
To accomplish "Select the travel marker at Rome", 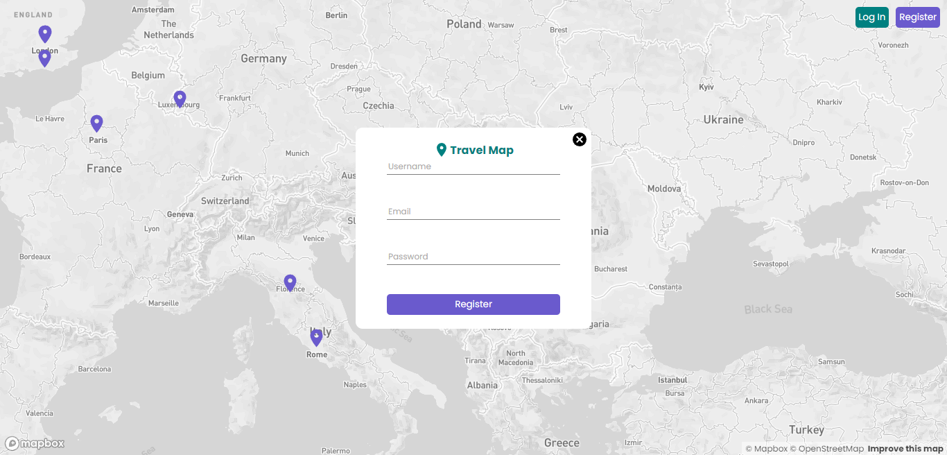I will (x=316, y=337).
